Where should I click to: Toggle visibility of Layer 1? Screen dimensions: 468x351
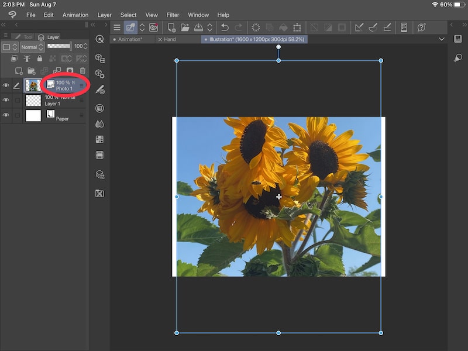(x=6, y=100)
